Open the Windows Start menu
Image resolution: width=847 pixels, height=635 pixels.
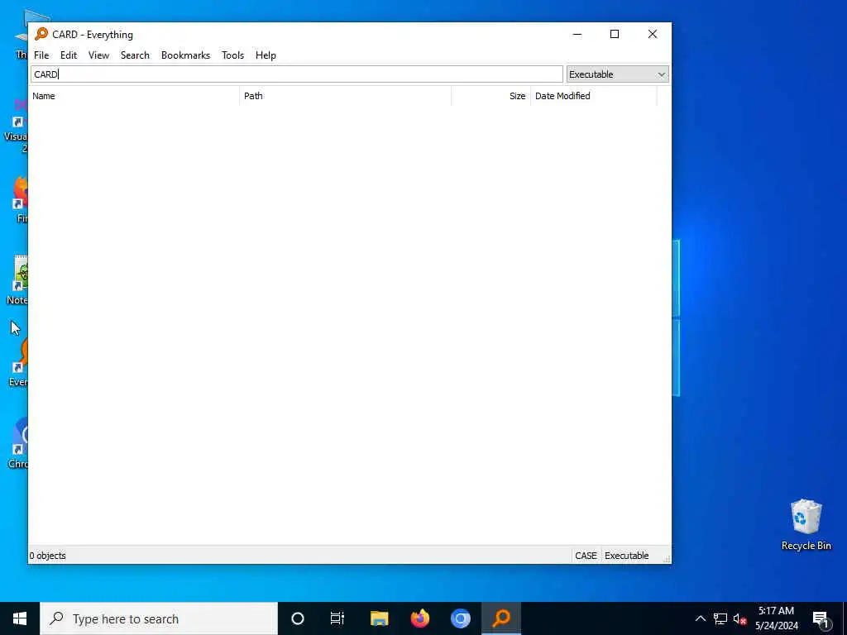click(20, 618)
